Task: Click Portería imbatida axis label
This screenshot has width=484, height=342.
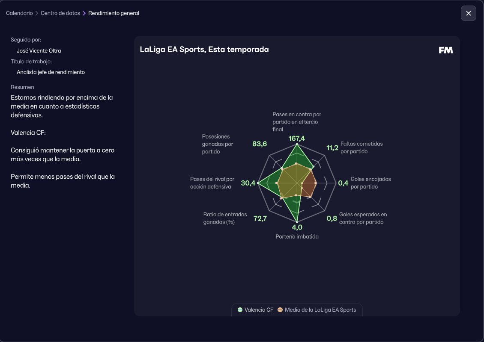Action: pyautogui.click(x=297, y=237)
